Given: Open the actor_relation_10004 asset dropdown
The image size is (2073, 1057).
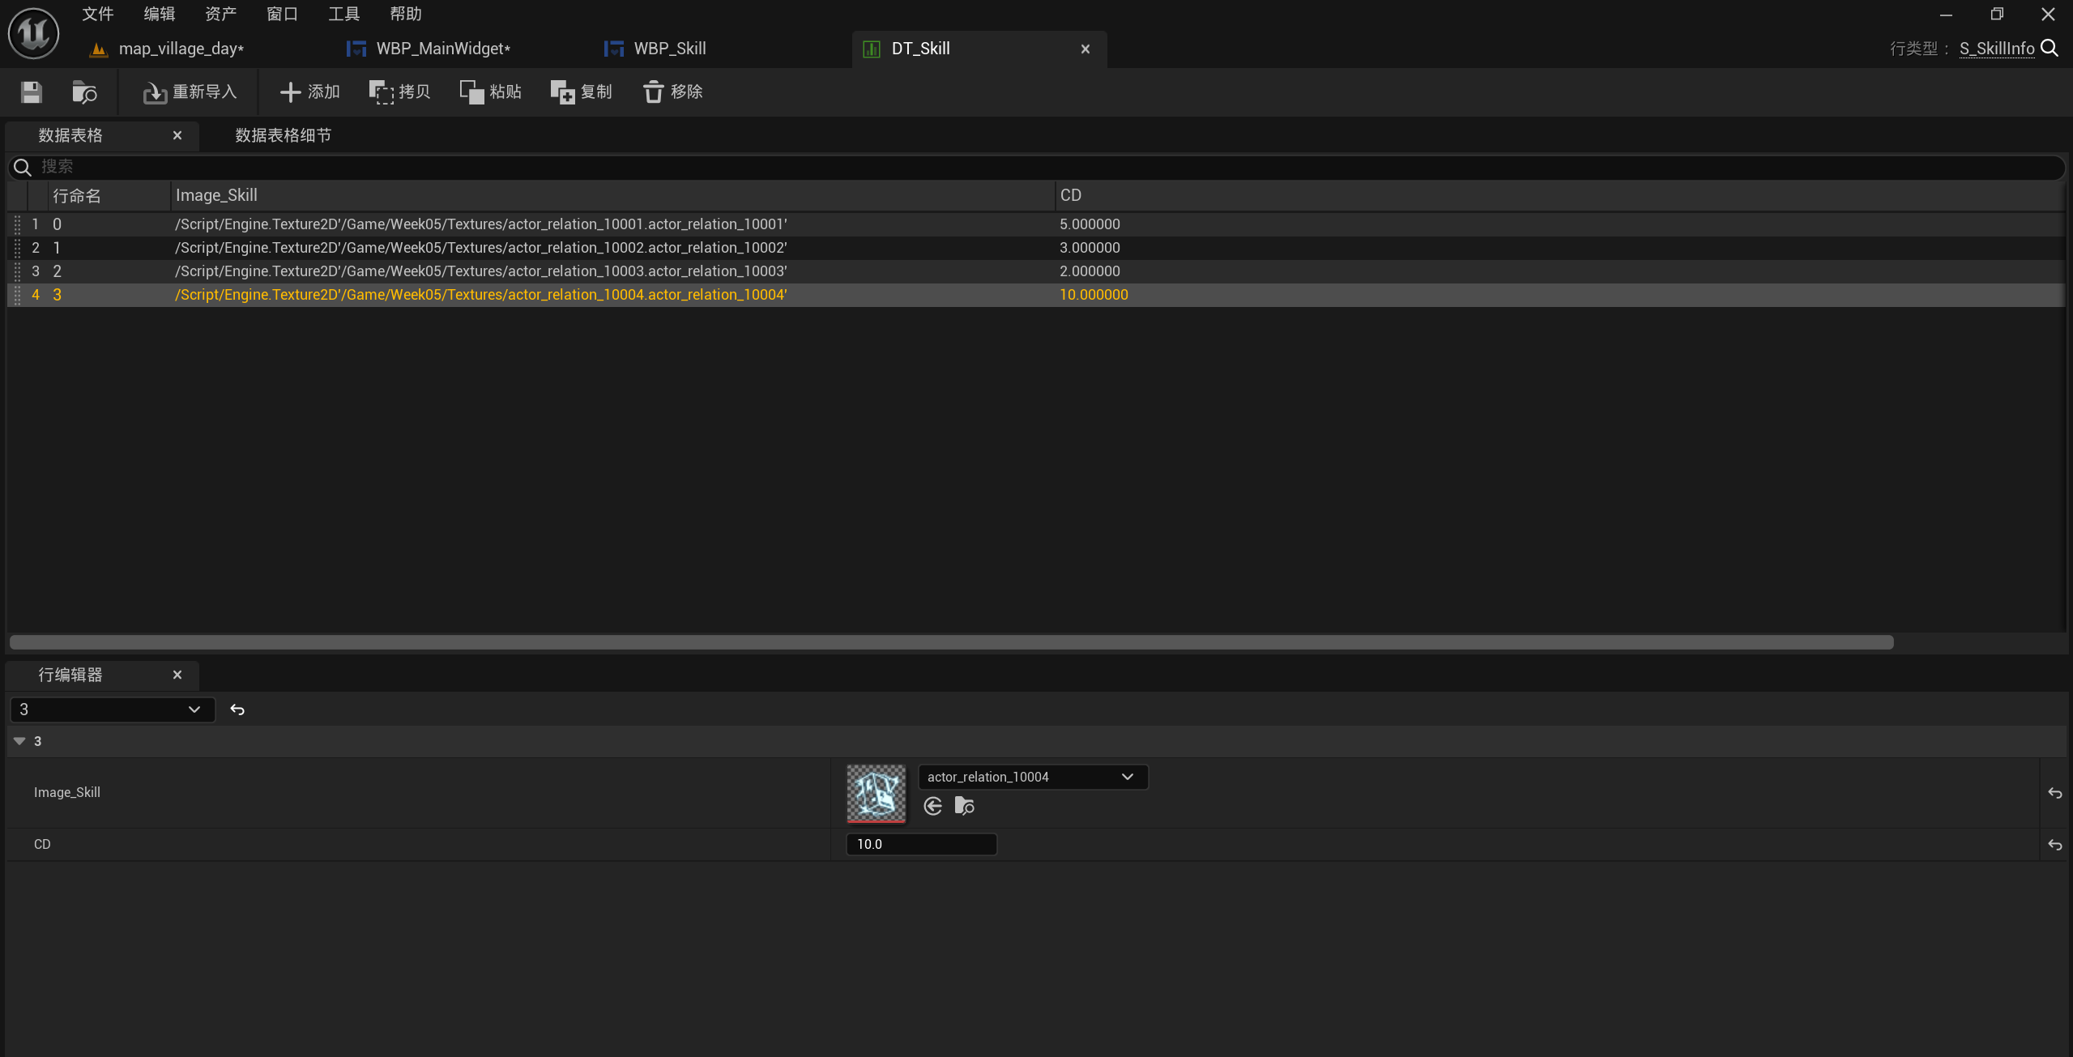Looking at the screenshot, I should [x=1032, y=777].
